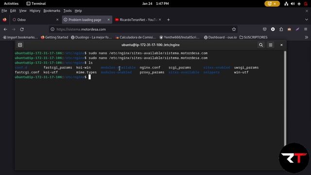Click proxy_params in the listing
Viewport: 311px width, 175px height.
click(152, 72)
